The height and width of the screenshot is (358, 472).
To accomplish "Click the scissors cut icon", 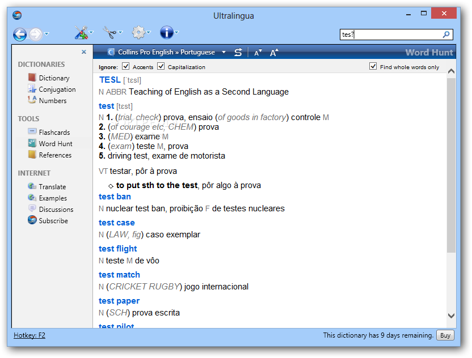I will [110, 32].
